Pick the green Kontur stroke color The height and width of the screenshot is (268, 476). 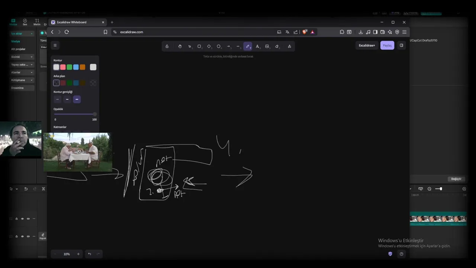(69, 67)
